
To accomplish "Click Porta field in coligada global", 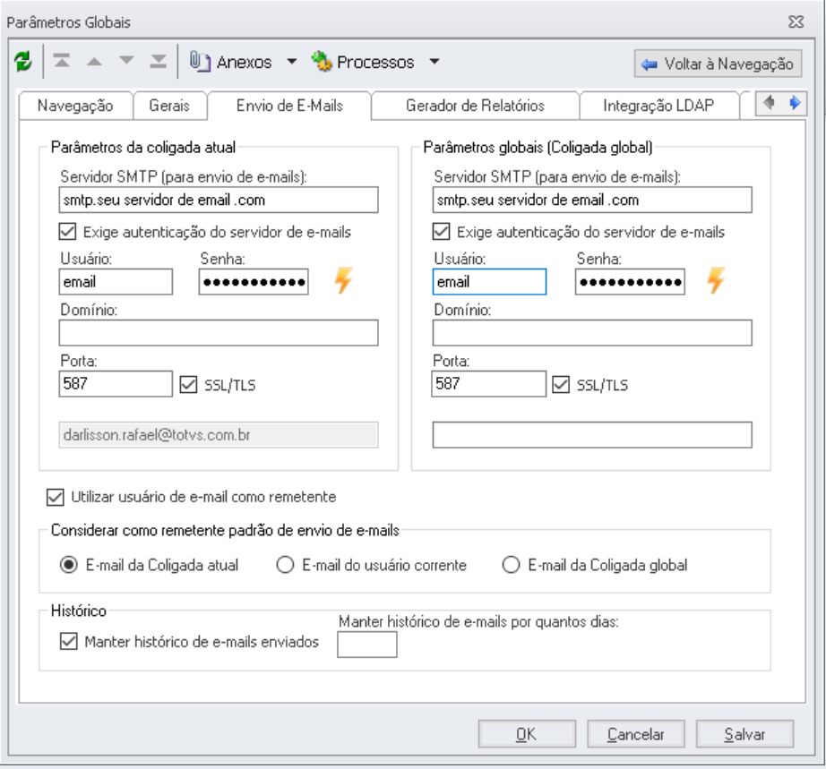I will 489,384.
